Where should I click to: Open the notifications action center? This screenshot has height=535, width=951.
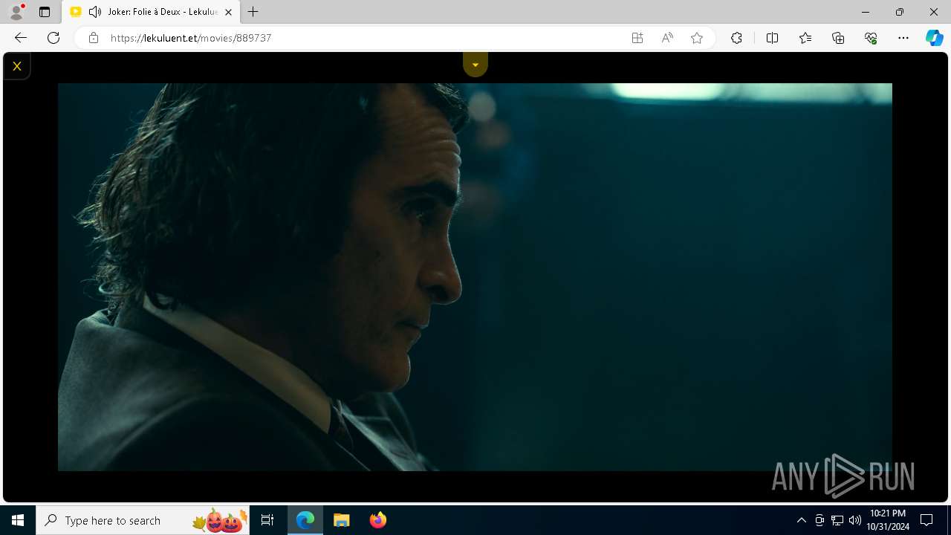926,520
